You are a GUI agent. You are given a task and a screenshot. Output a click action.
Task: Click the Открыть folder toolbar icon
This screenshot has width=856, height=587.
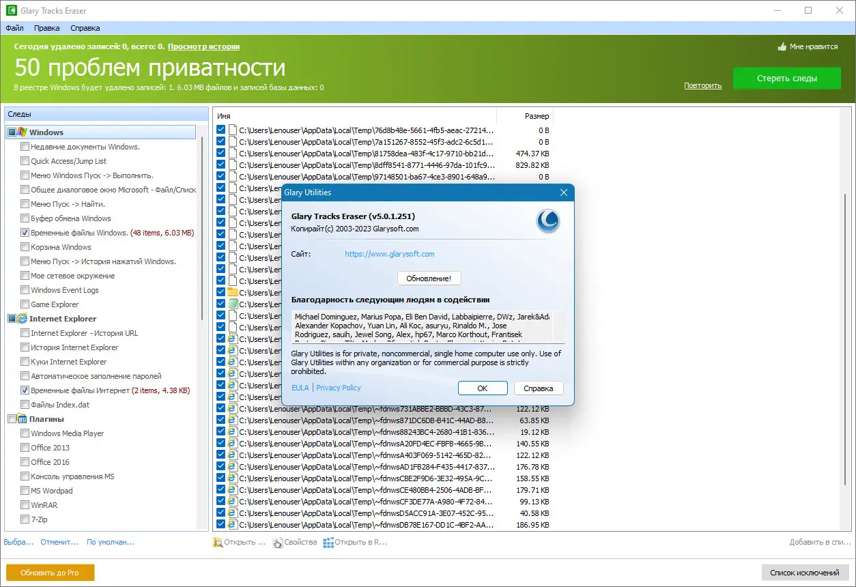tap(218, 543)
